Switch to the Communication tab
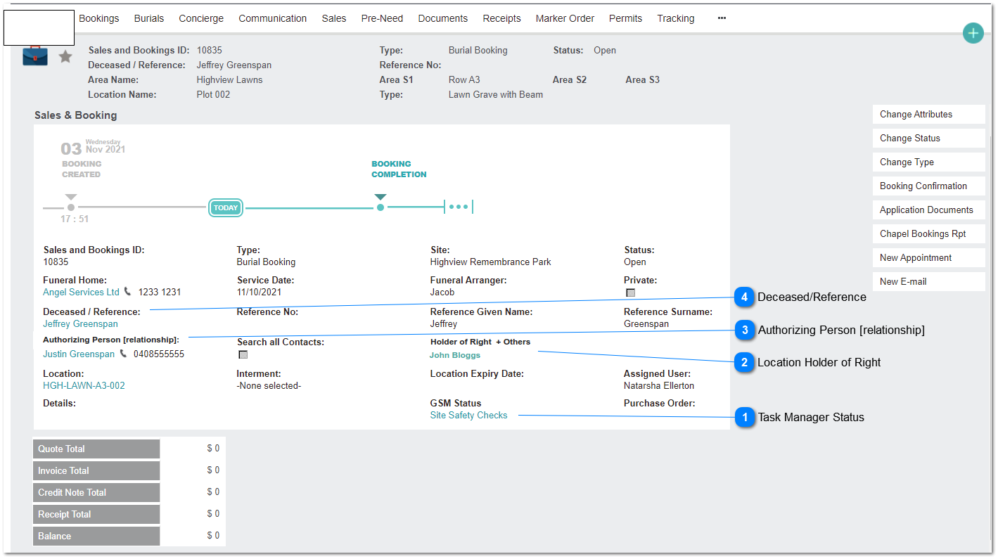 pos(273,18)
